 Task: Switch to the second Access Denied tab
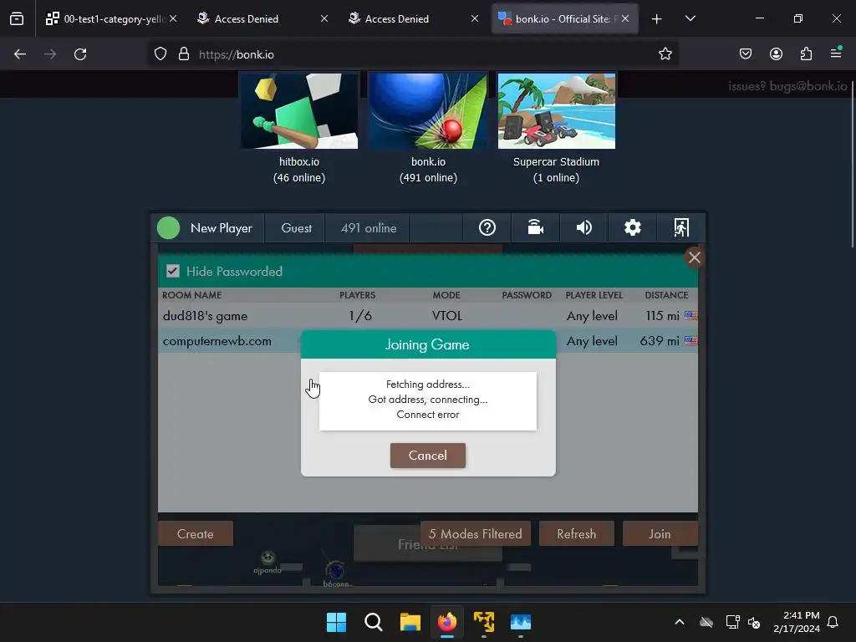413,18
